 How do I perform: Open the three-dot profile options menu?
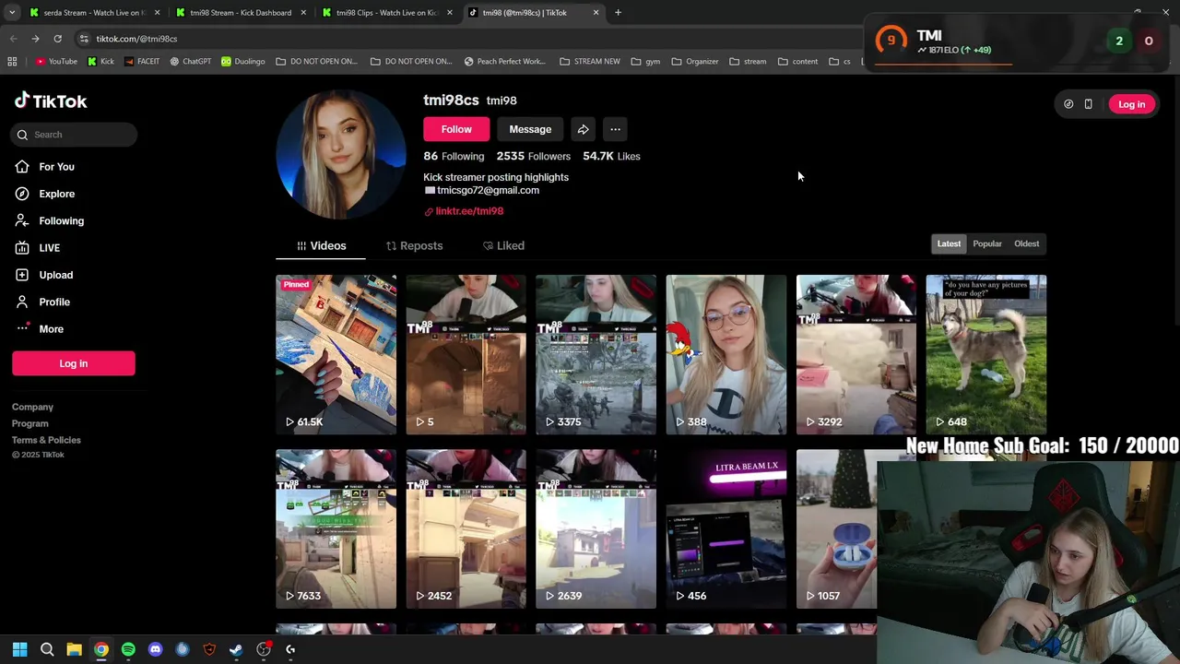(x=615, y=129)
